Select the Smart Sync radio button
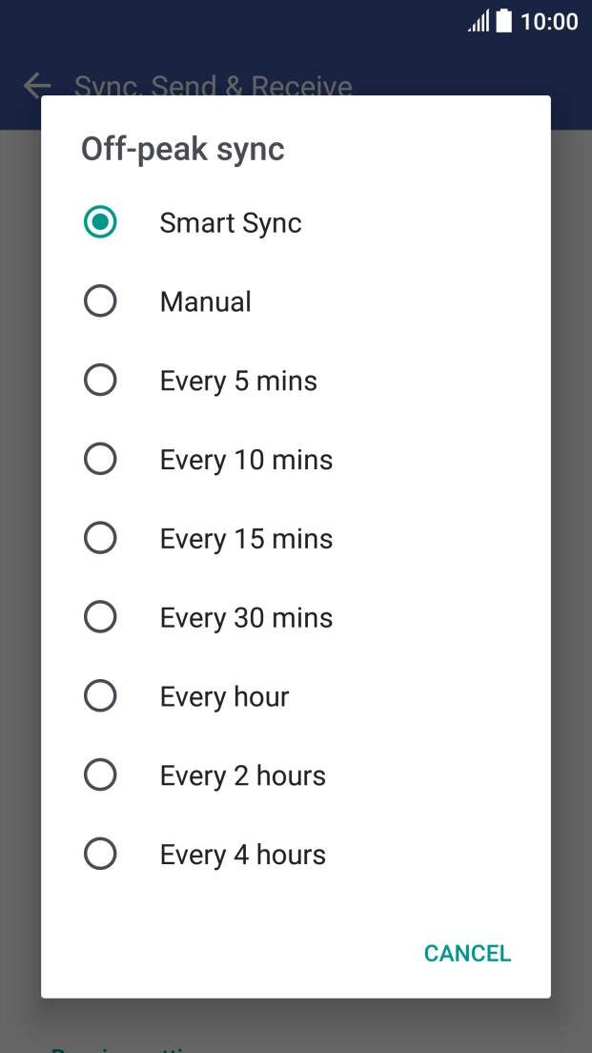 100,222
